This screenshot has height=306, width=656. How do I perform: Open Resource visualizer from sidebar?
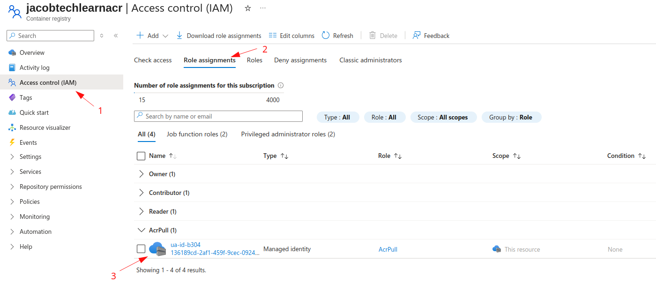pyautogui.click(x=45, y=127)
